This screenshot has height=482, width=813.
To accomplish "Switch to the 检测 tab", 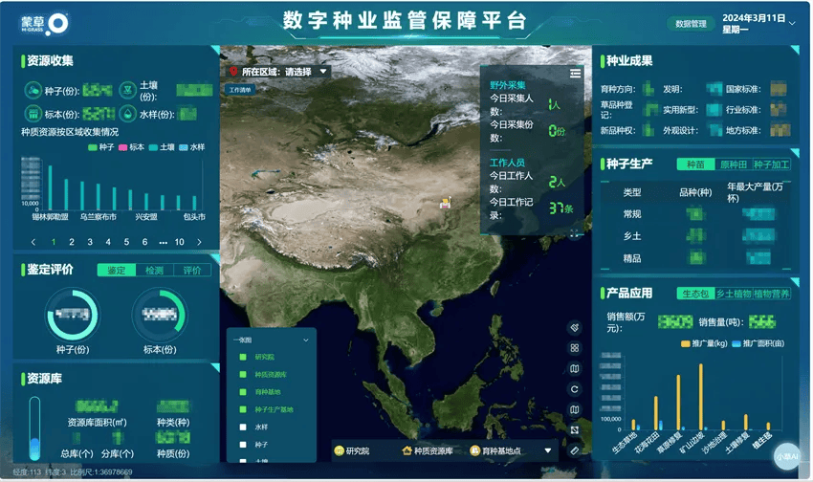I will click(x=154, y=270).
